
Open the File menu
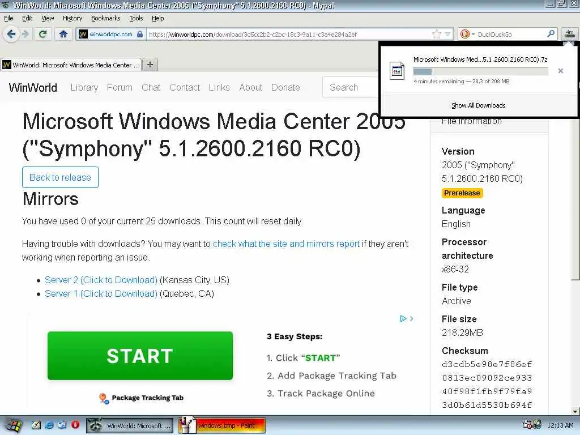click(x=8, y=18)
